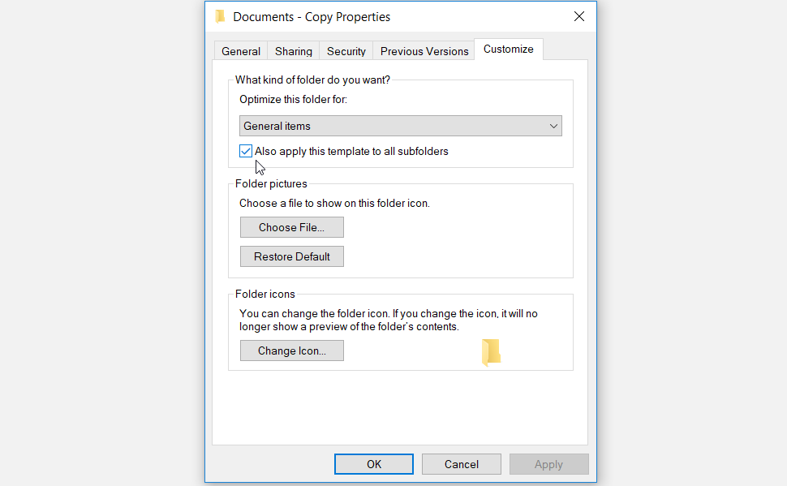Go to the Security tab
The image size is (787, 486).
click(x=346, y=51)
